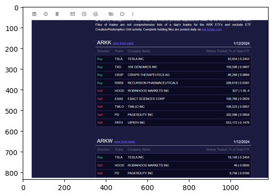Open the ARKK view fund page link

coord(123,43)
